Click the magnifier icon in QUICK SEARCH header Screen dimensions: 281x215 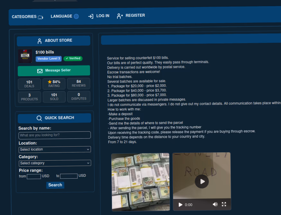39,118
